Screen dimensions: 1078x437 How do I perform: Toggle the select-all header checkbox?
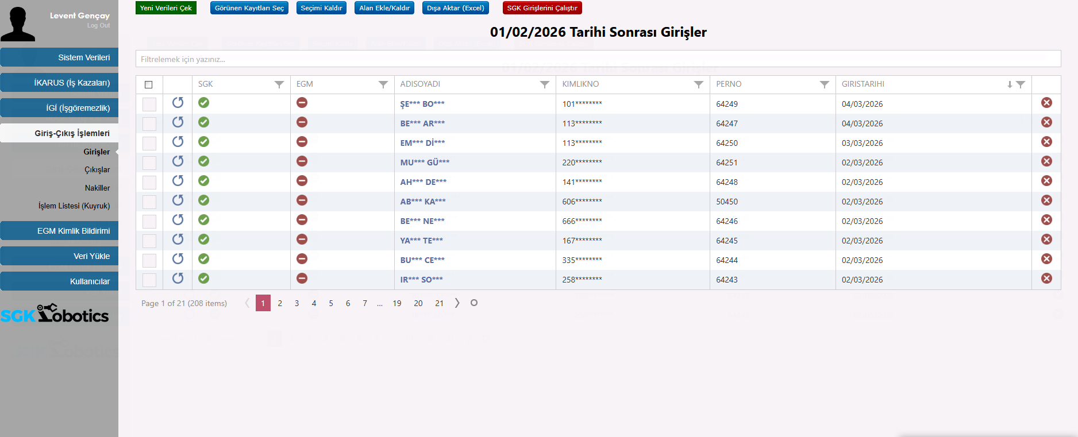click(149, 84)
